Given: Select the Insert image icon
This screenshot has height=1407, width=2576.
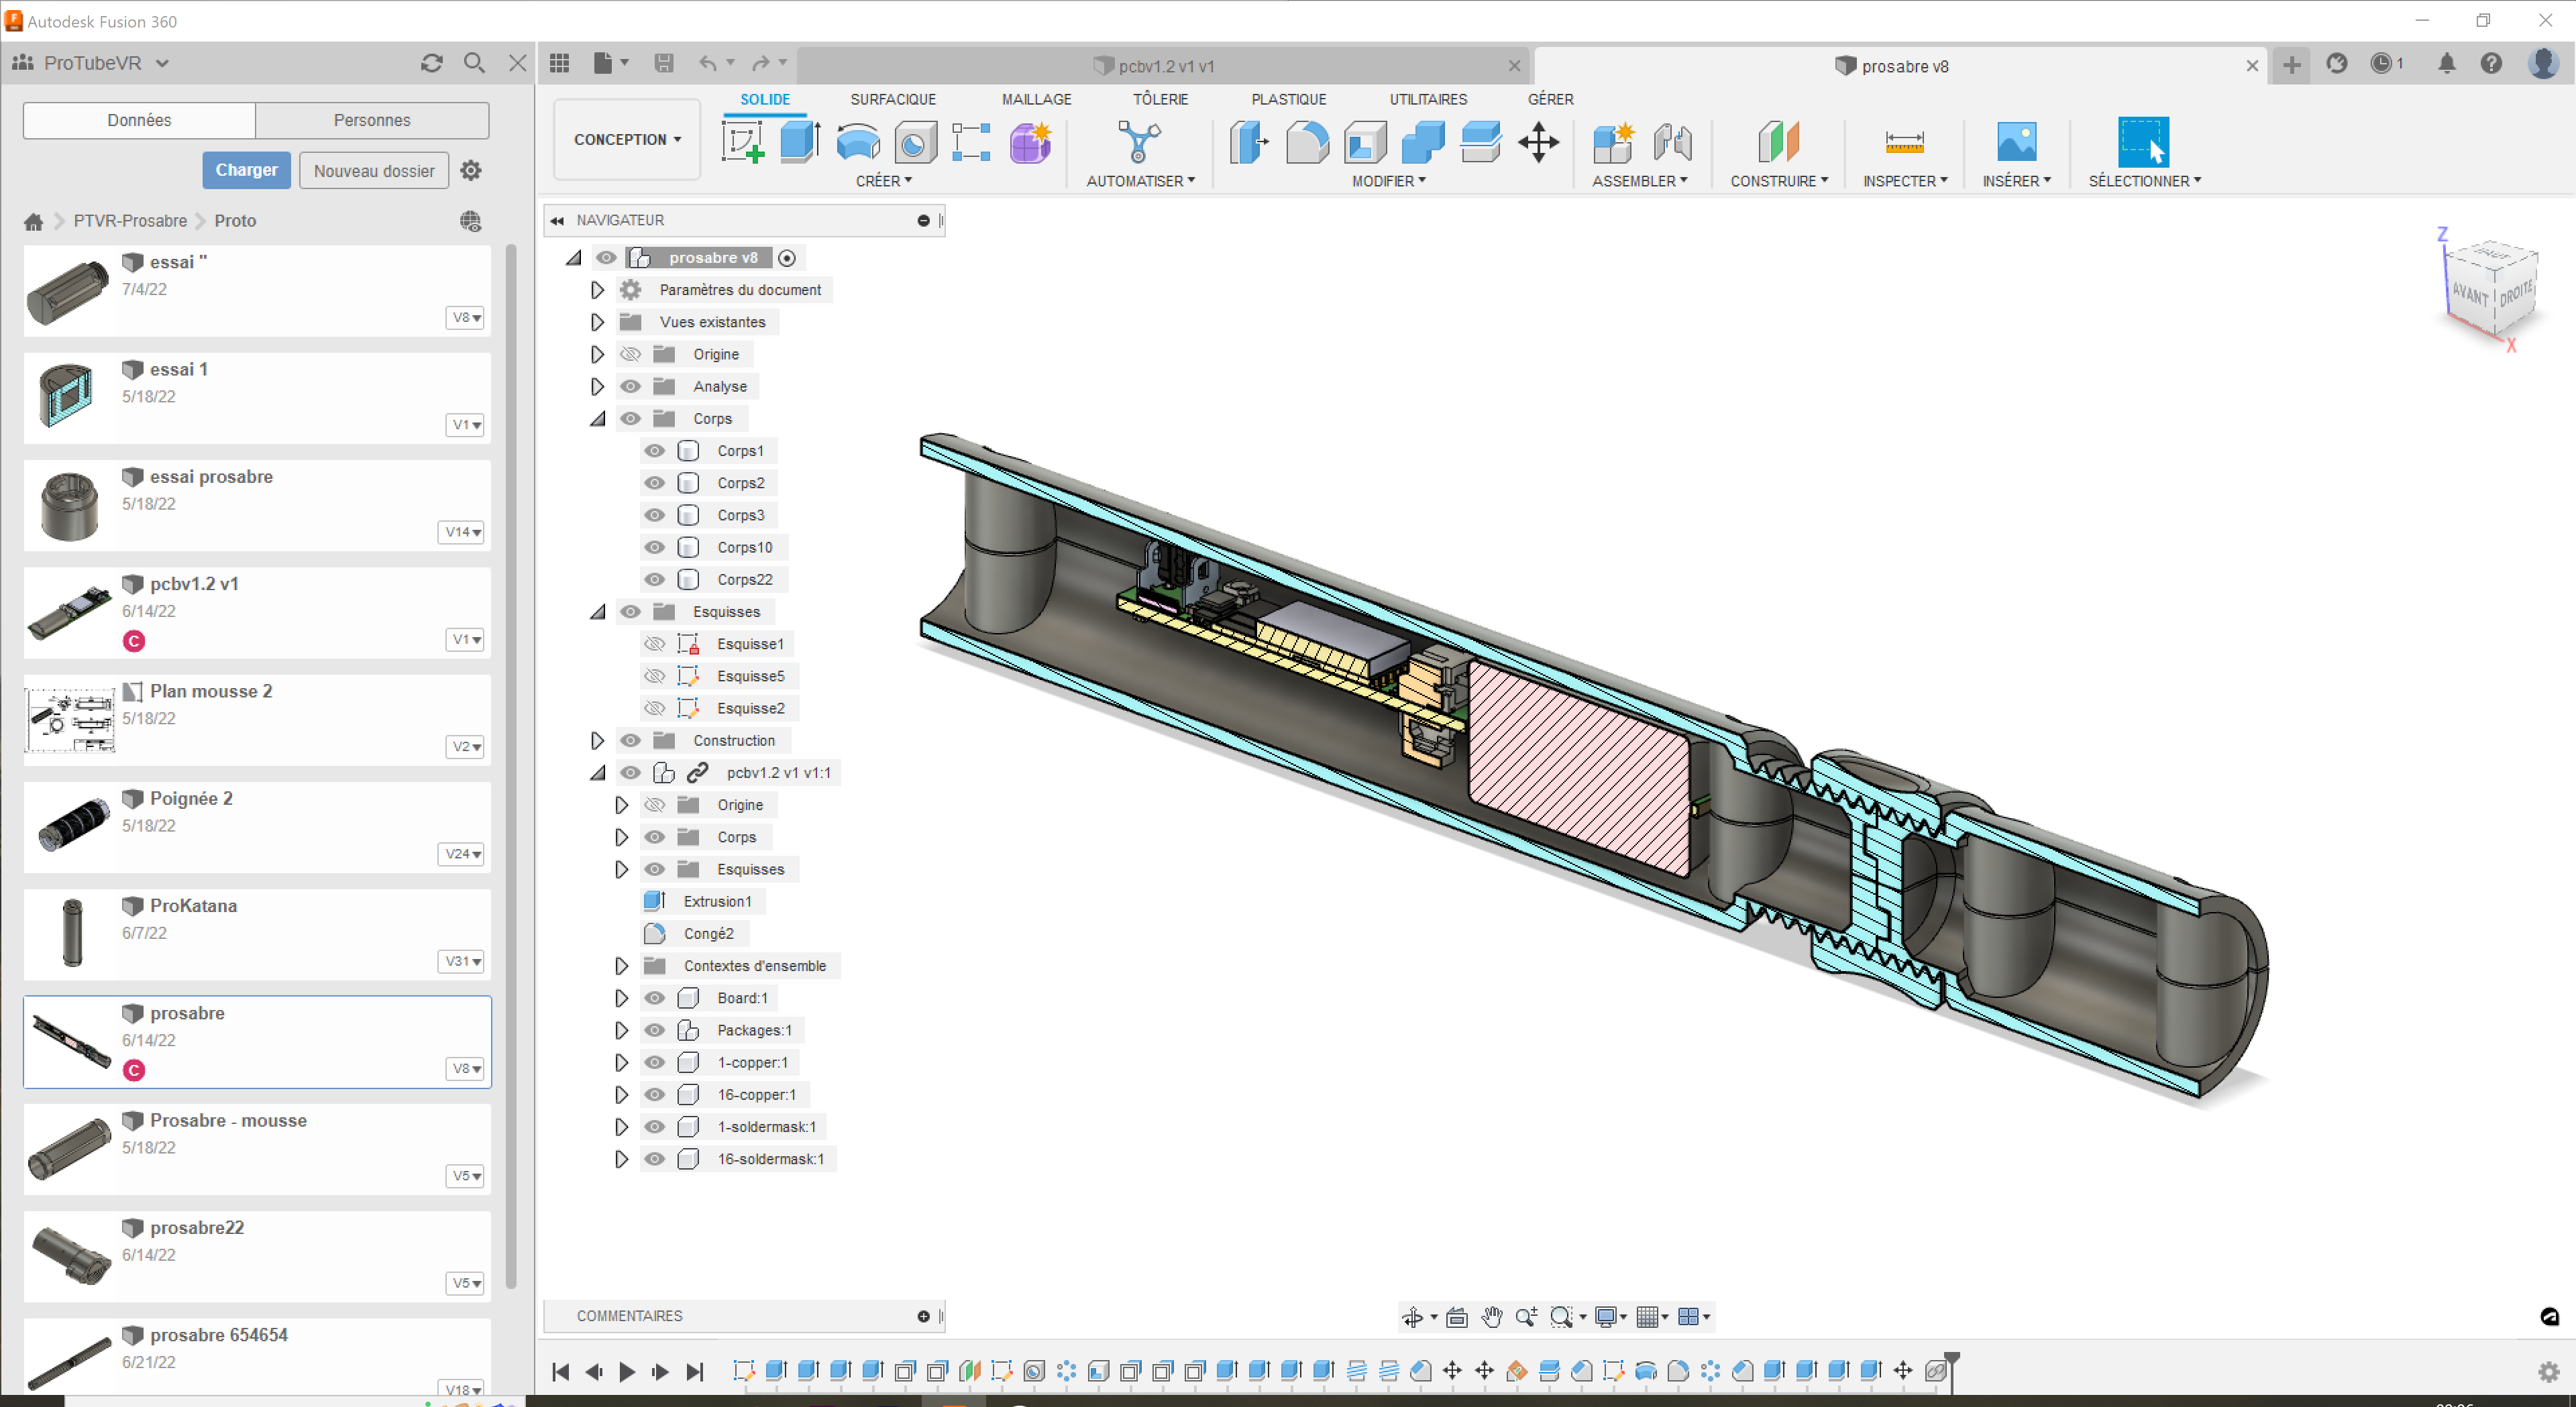Looking at the screenshot, I should click(x=2016, y=141).
